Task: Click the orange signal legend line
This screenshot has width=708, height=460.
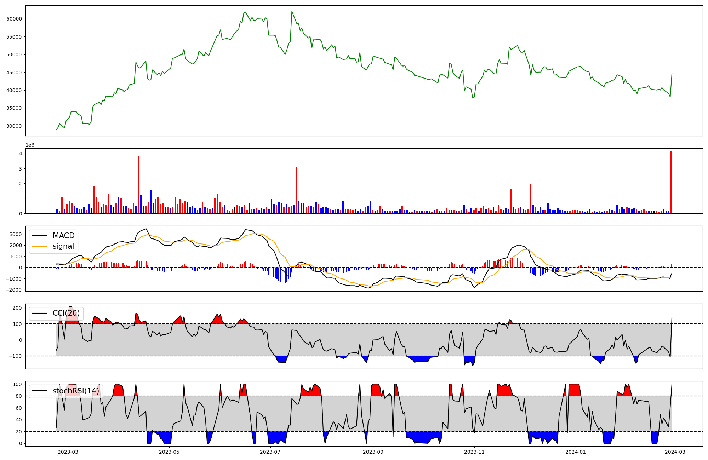Action: (39, 246)
